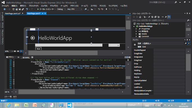Expand the Common folder node
The height and width of the screenshot is (108, 192).
coord(136,37)
